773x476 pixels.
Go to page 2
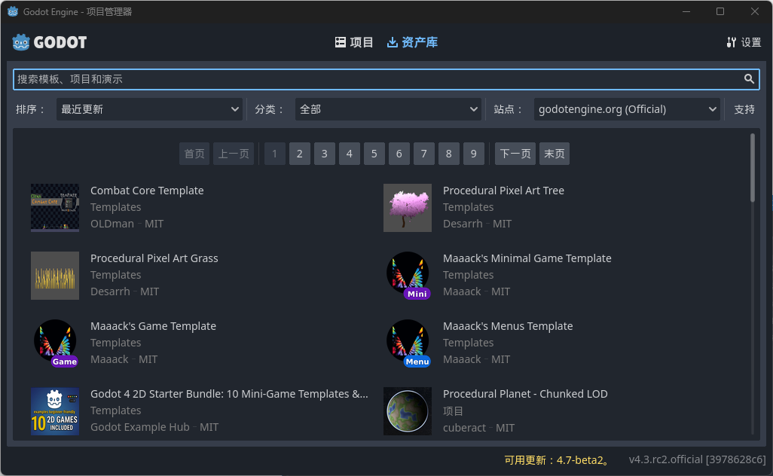pos(299,154)
